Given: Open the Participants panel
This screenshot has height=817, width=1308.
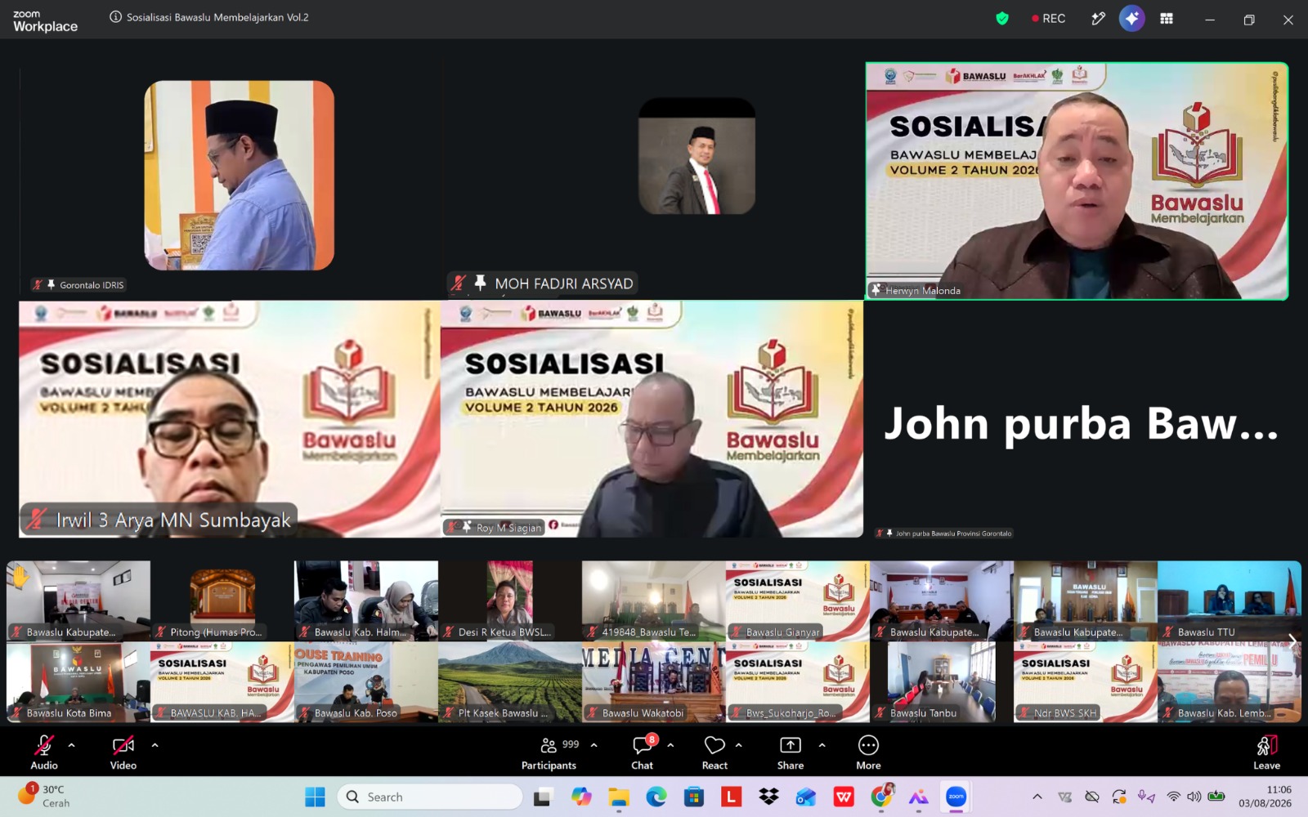Looking at the screenshot, I should tap(549, 752).
